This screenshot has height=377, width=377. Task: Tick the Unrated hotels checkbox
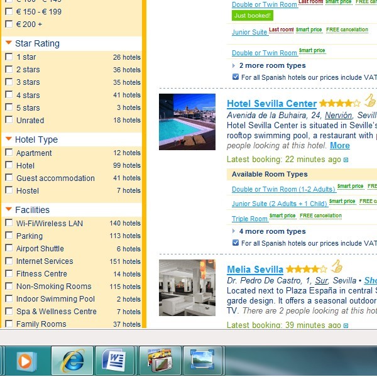pyautogui.click(x=9, y=119)
